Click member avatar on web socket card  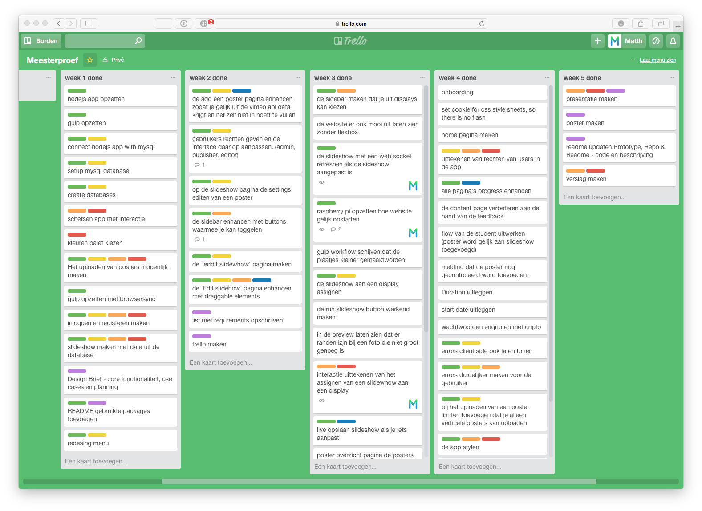[x=413, y=185]
